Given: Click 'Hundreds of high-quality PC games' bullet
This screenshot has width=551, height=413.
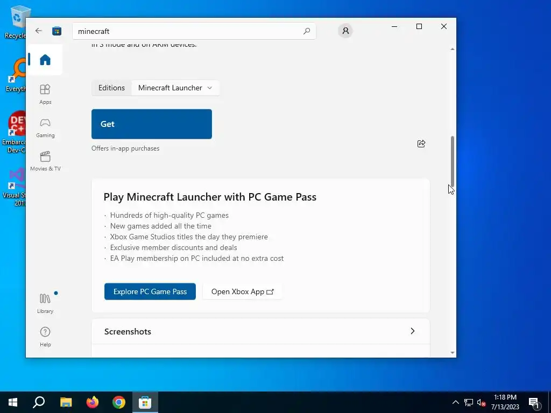Looking at the screenshot, I should point(169,215).
